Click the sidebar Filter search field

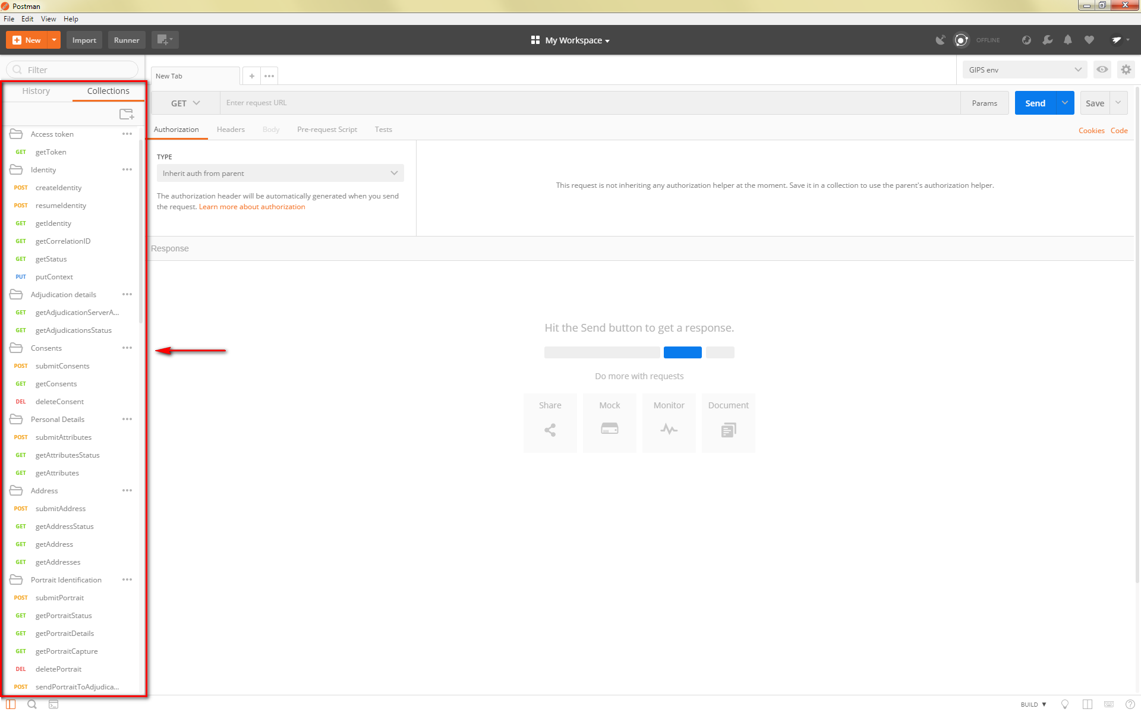pyautogui.click(x=72, y=70)
